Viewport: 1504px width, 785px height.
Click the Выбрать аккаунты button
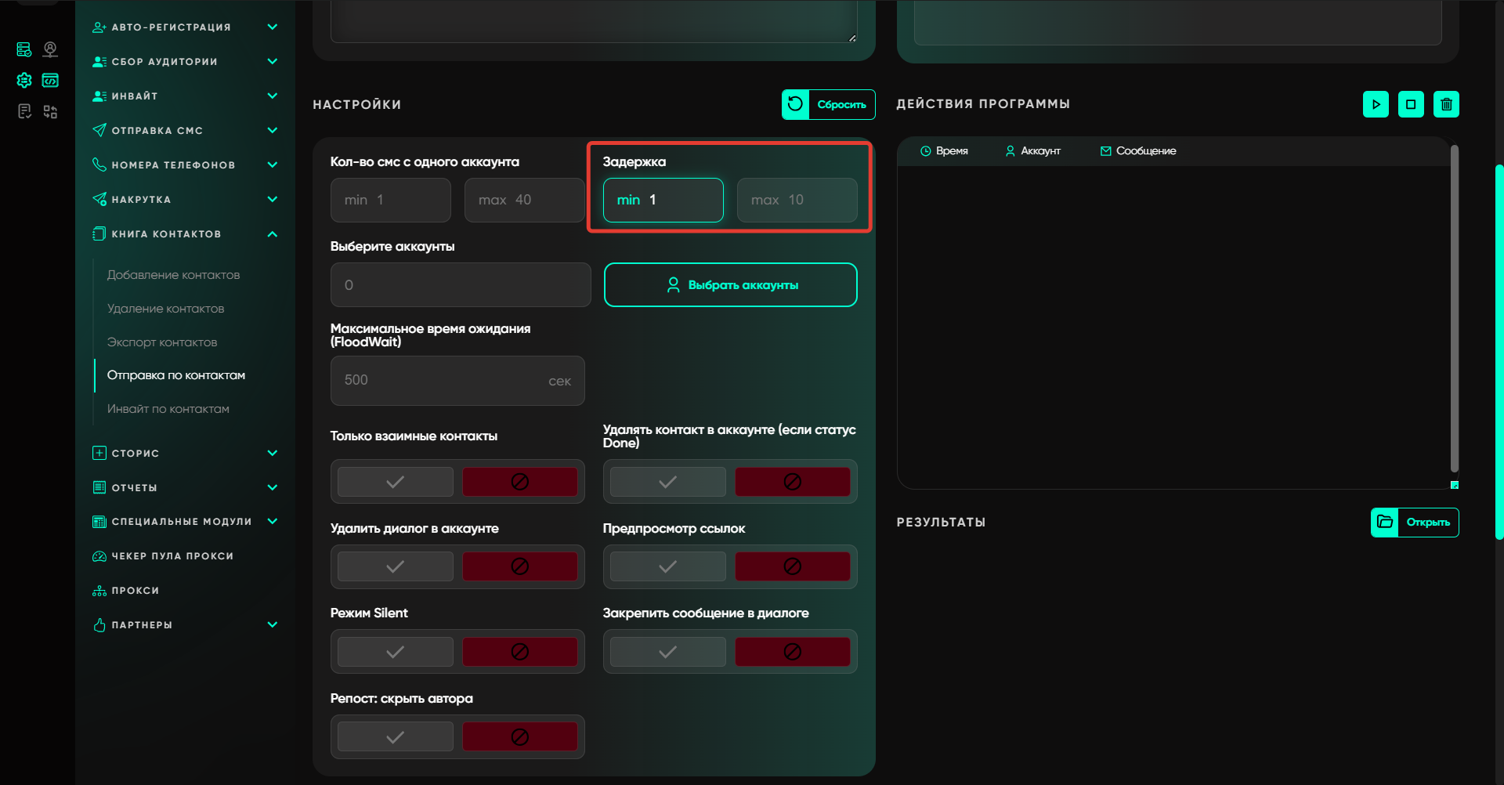click(x=730, y=285)
